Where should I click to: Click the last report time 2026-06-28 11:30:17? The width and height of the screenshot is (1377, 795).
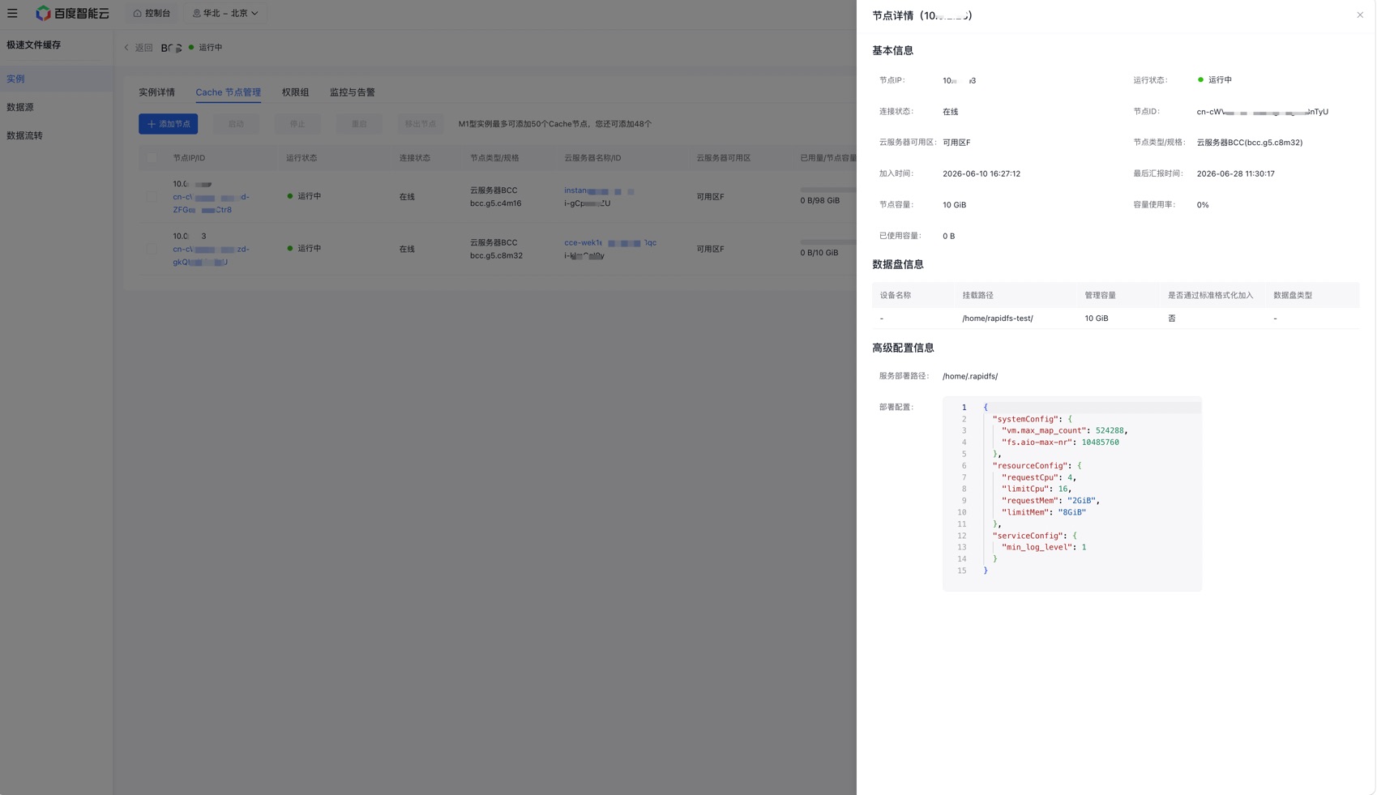1235,173
